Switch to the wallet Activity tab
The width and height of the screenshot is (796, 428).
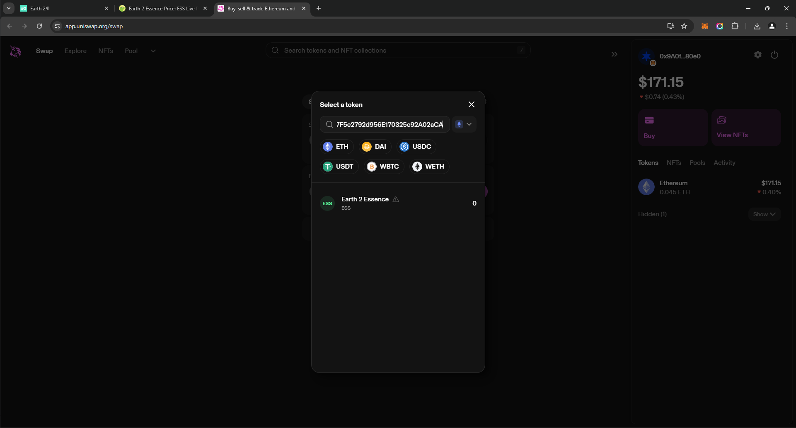(724, 163)
